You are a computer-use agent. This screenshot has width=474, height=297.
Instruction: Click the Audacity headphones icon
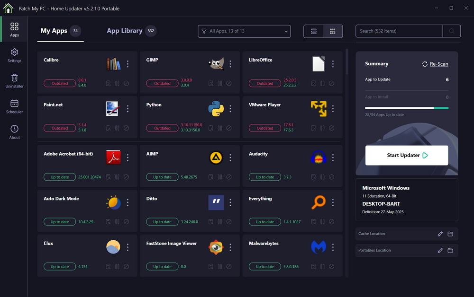point(319,157)
